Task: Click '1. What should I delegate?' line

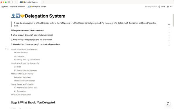Action: 32,35
